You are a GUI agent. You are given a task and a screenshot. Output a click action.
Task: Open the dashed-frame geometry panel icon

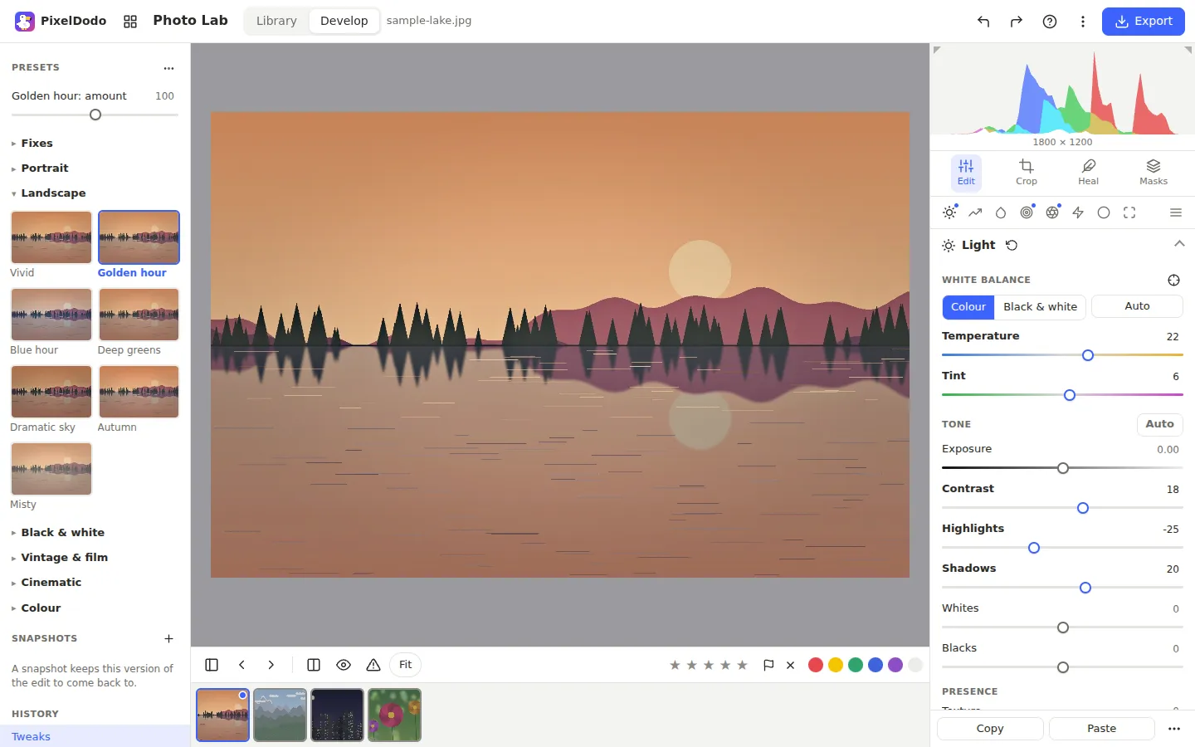(1129, 212)
